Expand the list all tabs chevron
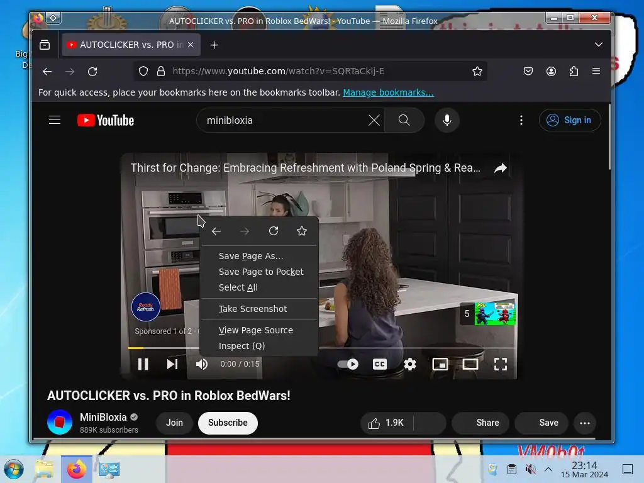 point(599,45)
